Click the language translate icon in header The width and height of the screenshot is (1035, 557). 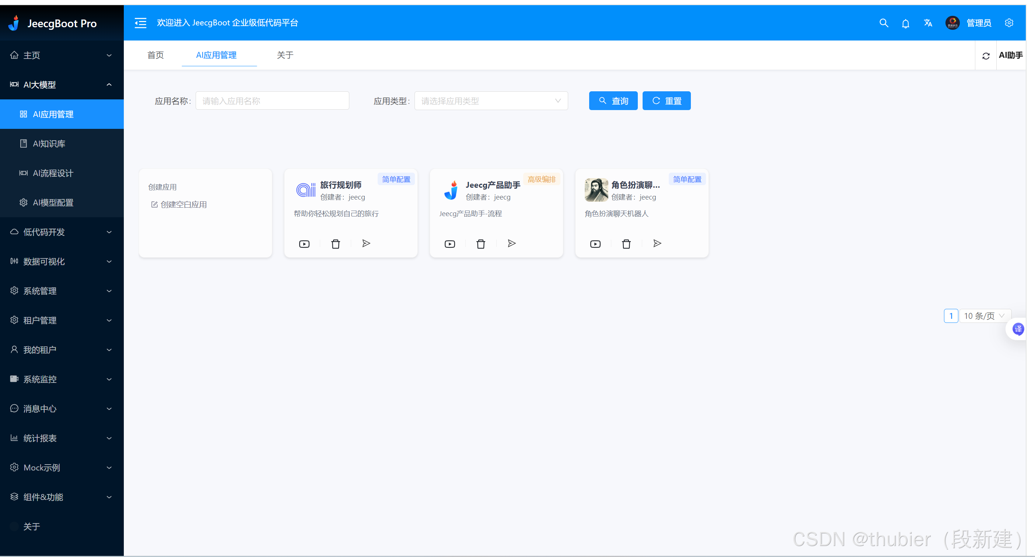click(x=928, y=23)
